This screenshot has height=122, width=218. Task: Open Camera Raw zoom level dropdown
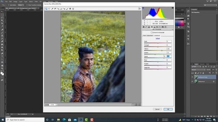(x=57, y=105)
